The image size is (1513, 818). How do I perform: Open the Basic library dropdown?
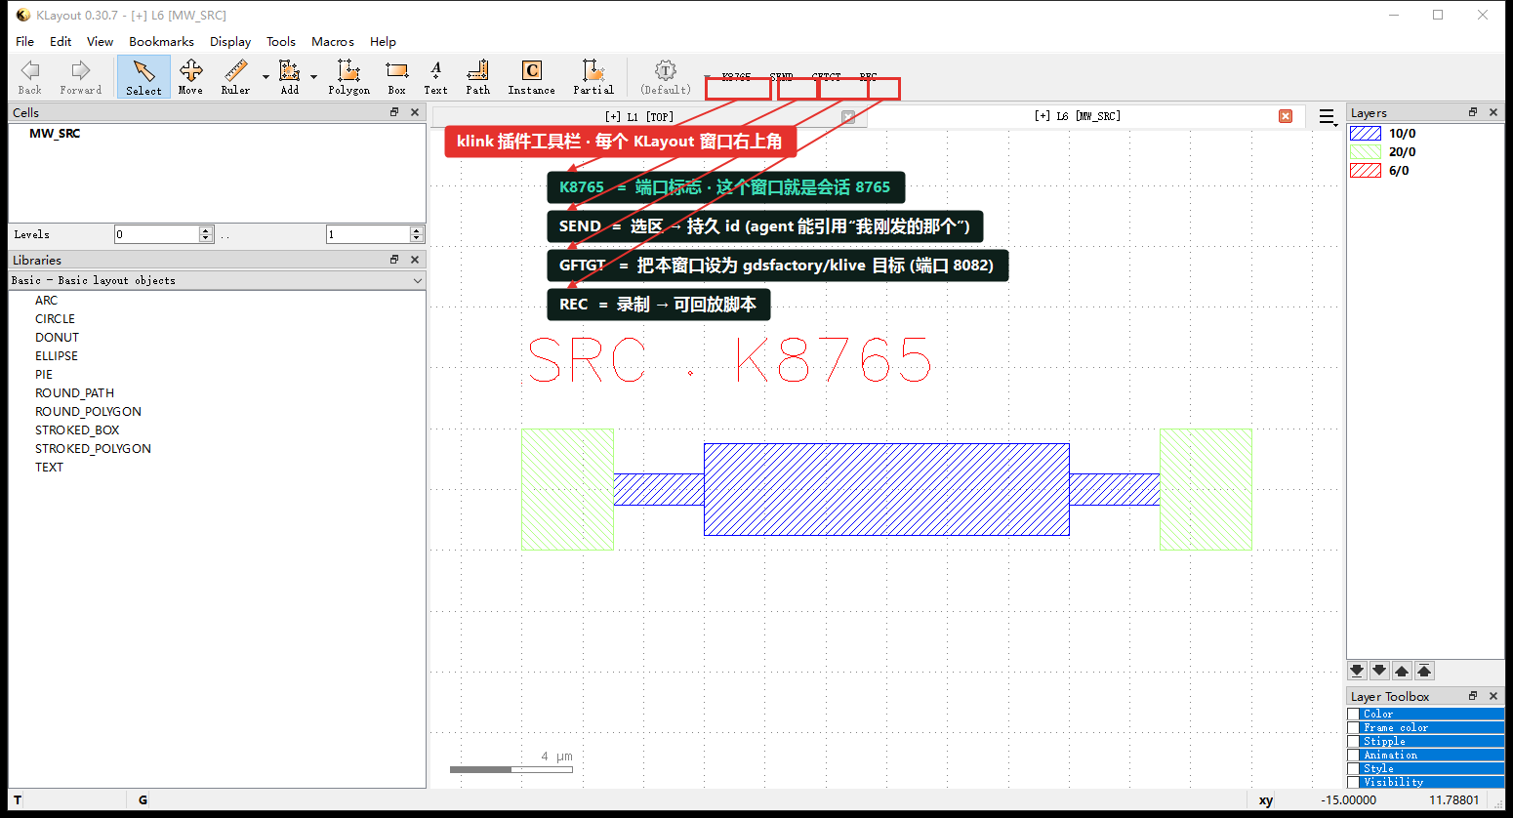click(217, 280)
